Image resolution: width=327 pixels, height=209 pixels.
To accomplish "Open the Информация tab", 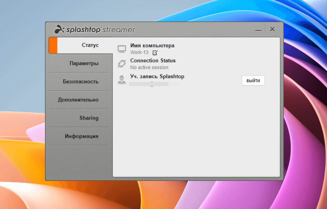I will (x=79, y=136).
